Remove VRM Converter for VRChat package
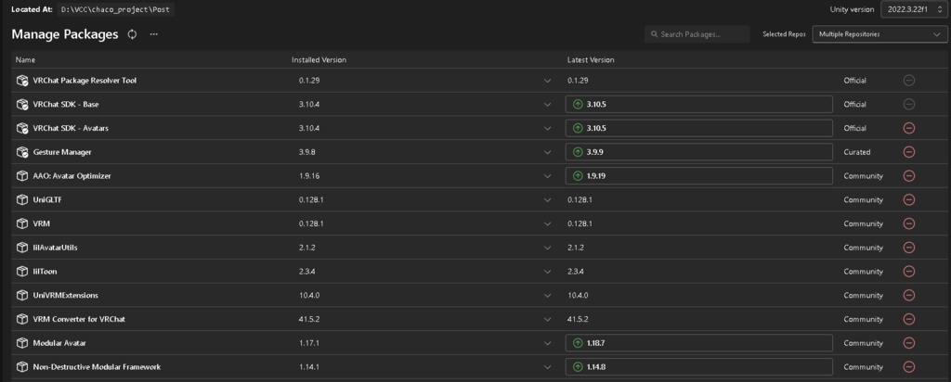The width and height of the screenshot is (951, 382). click(x=908, y=319)
